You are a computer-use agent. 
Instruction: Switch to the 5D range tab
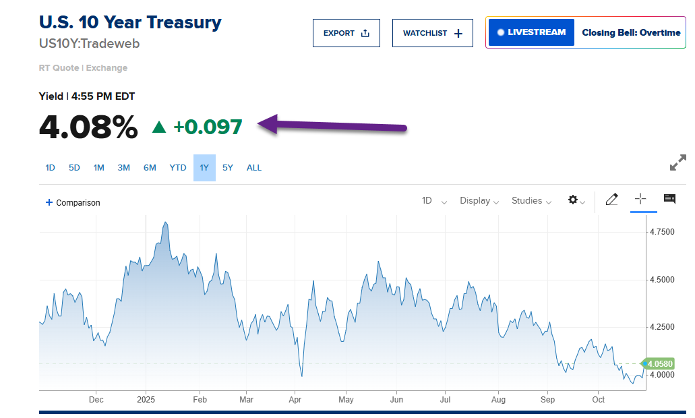tap(74, 168)
